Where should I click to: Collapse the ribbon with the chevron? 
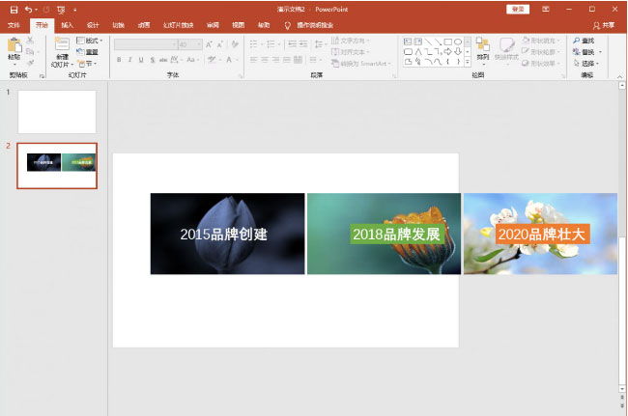pyautogui.click(x=619, y=76)
